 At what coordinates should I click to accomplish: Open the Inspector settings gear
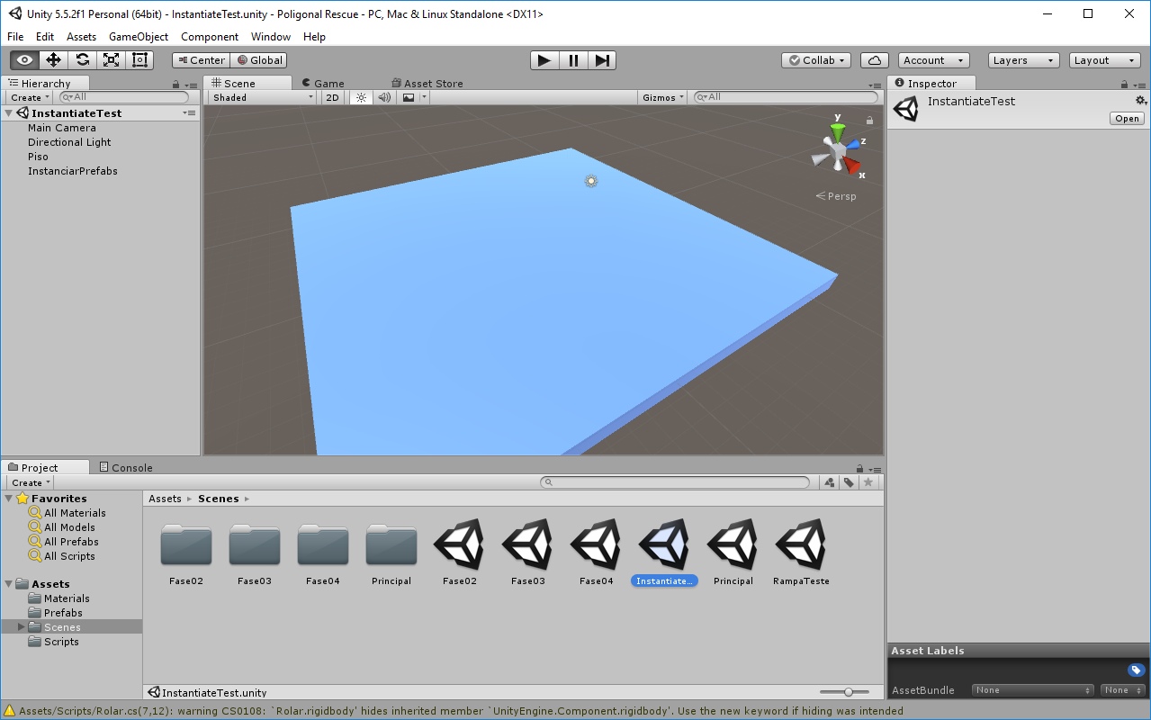tap(1140, 101)
